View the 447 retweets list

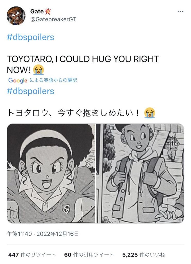(32, 255)
